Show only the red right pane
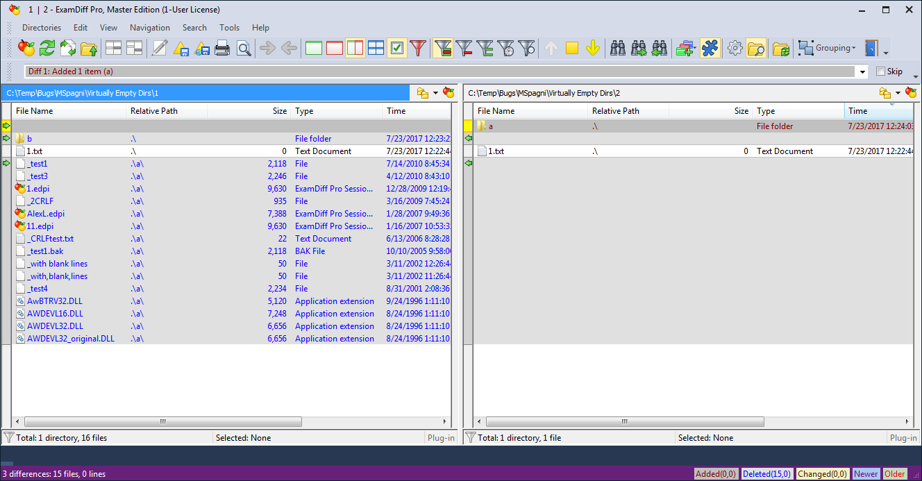This screenshot has height=481, width=922. tap(335, 48)
